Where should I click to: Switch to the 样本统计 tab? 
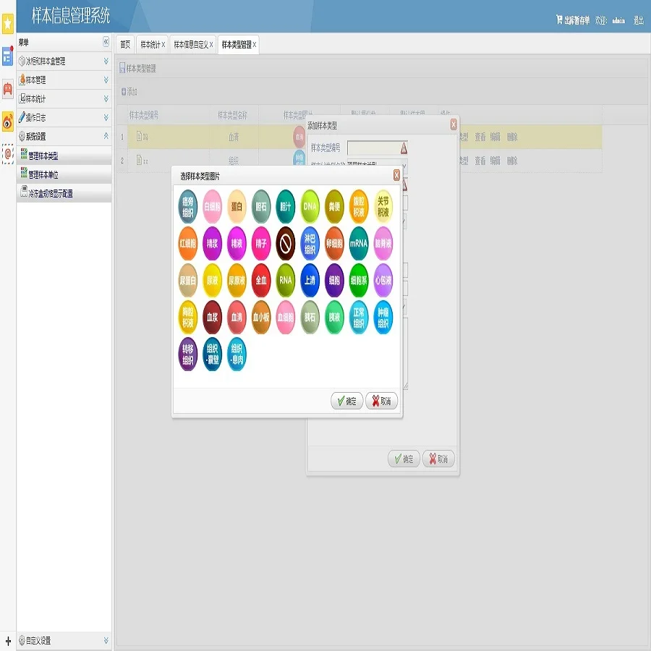point(152,44)
